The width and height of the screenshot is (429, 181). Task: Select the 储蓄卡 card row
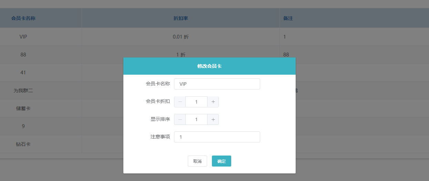[x=23, y=108]
